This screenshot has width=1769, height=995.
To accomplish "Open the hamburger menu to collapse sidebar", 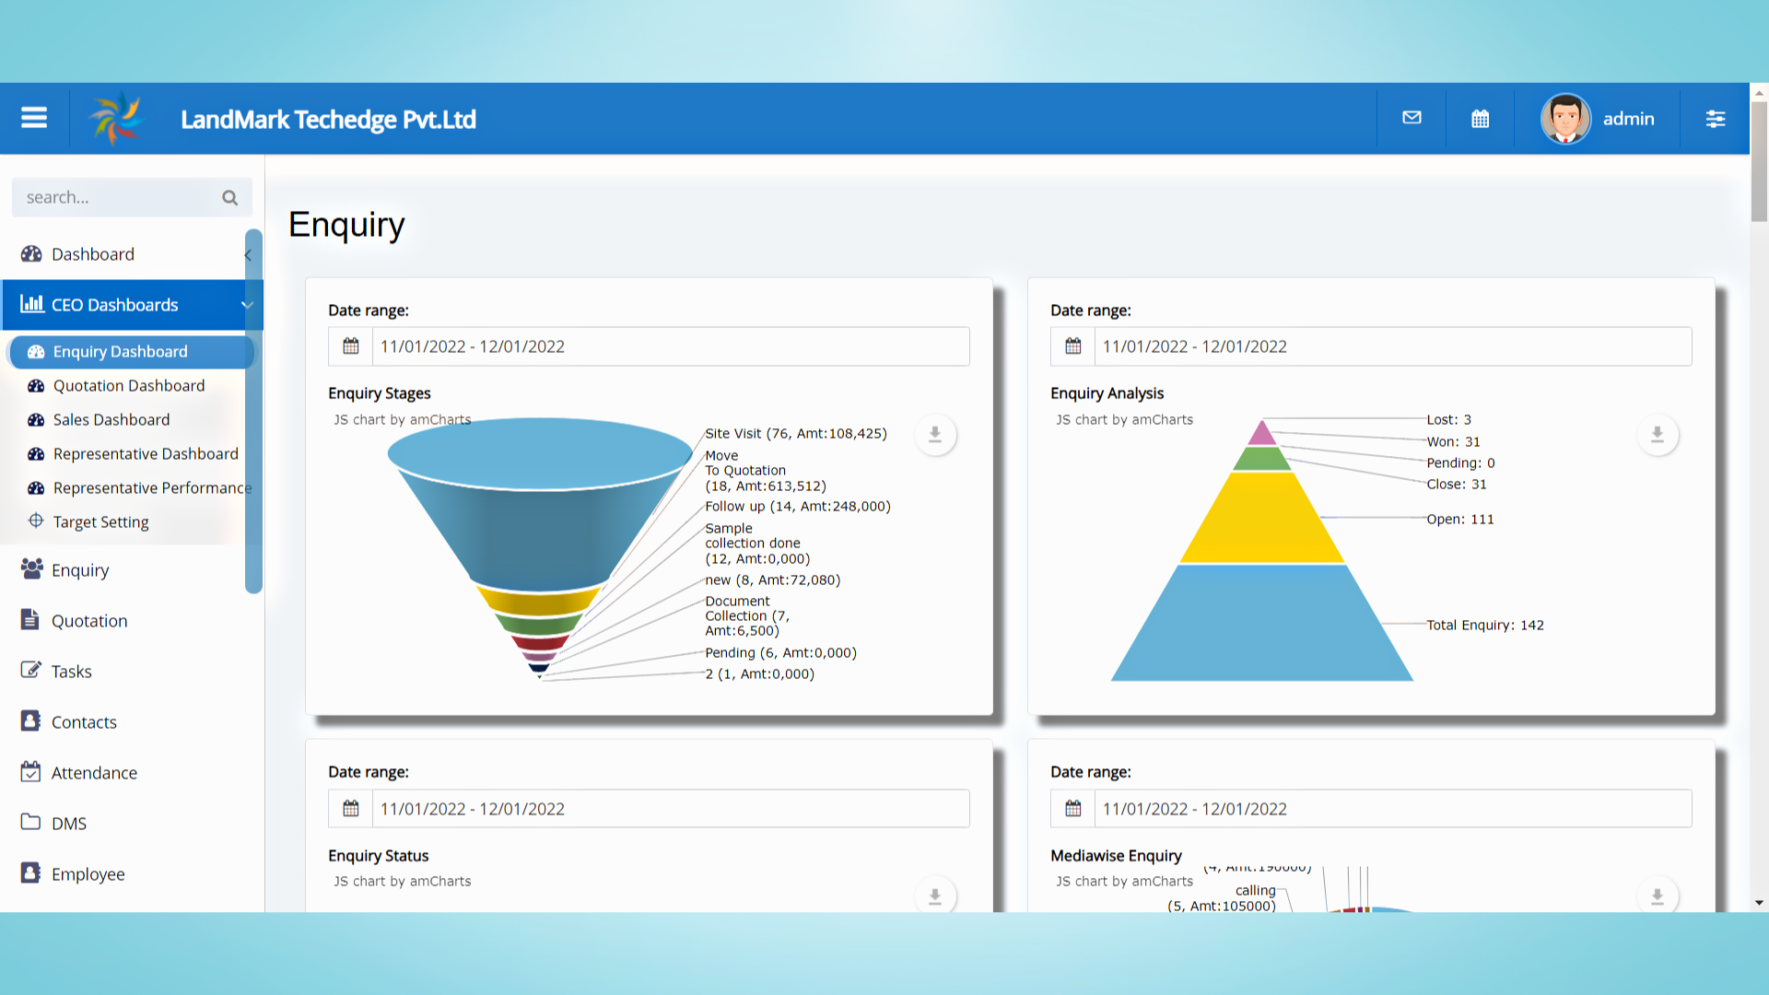I will pyautogui.click(x=33, y=118).
